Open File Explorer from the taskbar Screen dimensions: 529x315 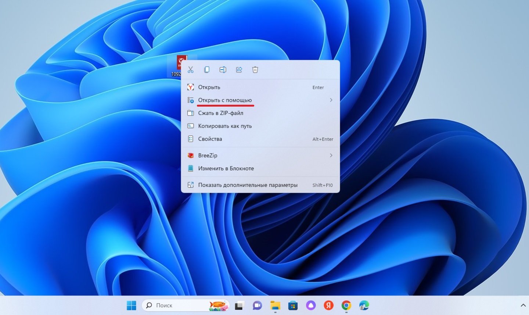point(275,305)
